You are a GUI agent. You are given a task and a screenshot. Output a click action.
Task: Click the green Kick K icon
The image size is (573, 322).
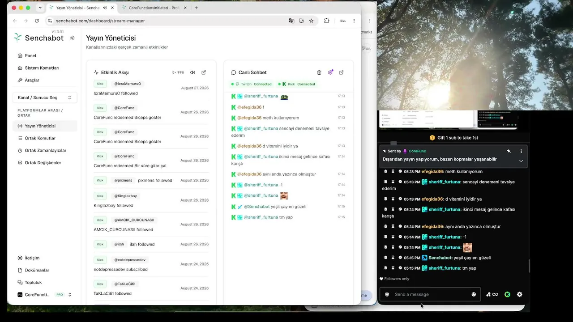click(507, 294)
